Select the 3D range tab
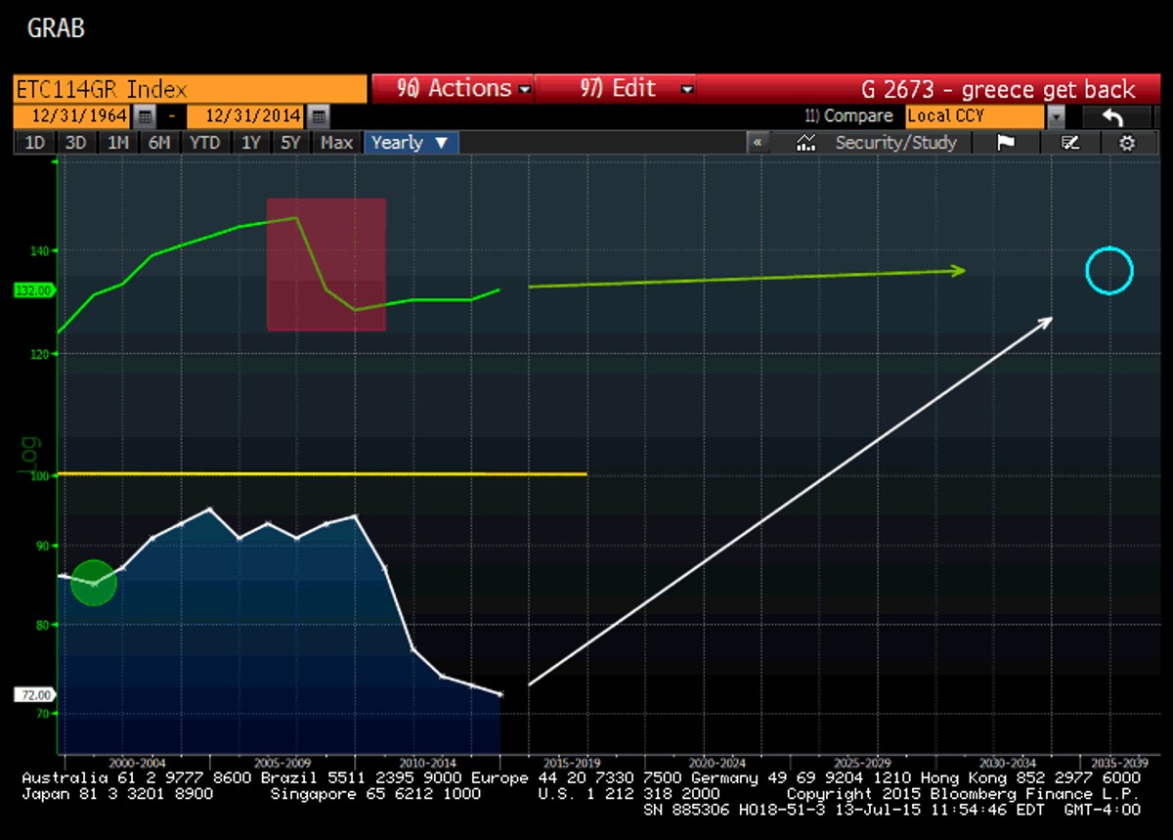The height and width of the screenshot is (840, 1173). tap(76, 143)
